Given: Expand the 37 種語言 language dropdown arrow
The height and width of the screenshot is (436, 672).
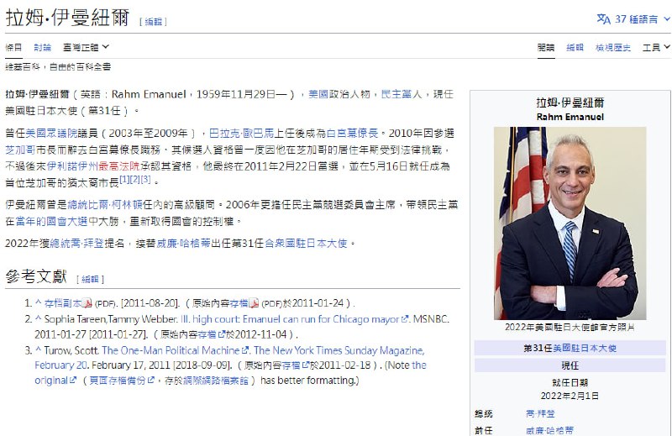Looking at the screenshot, I should pos(666,19).
